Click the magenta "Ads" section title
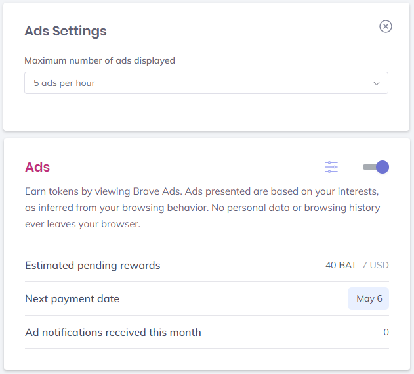 coord(37,167)
